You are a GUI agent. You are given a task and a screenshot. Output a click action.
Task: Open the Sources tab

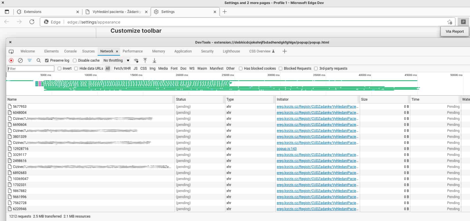pos(88,51)
